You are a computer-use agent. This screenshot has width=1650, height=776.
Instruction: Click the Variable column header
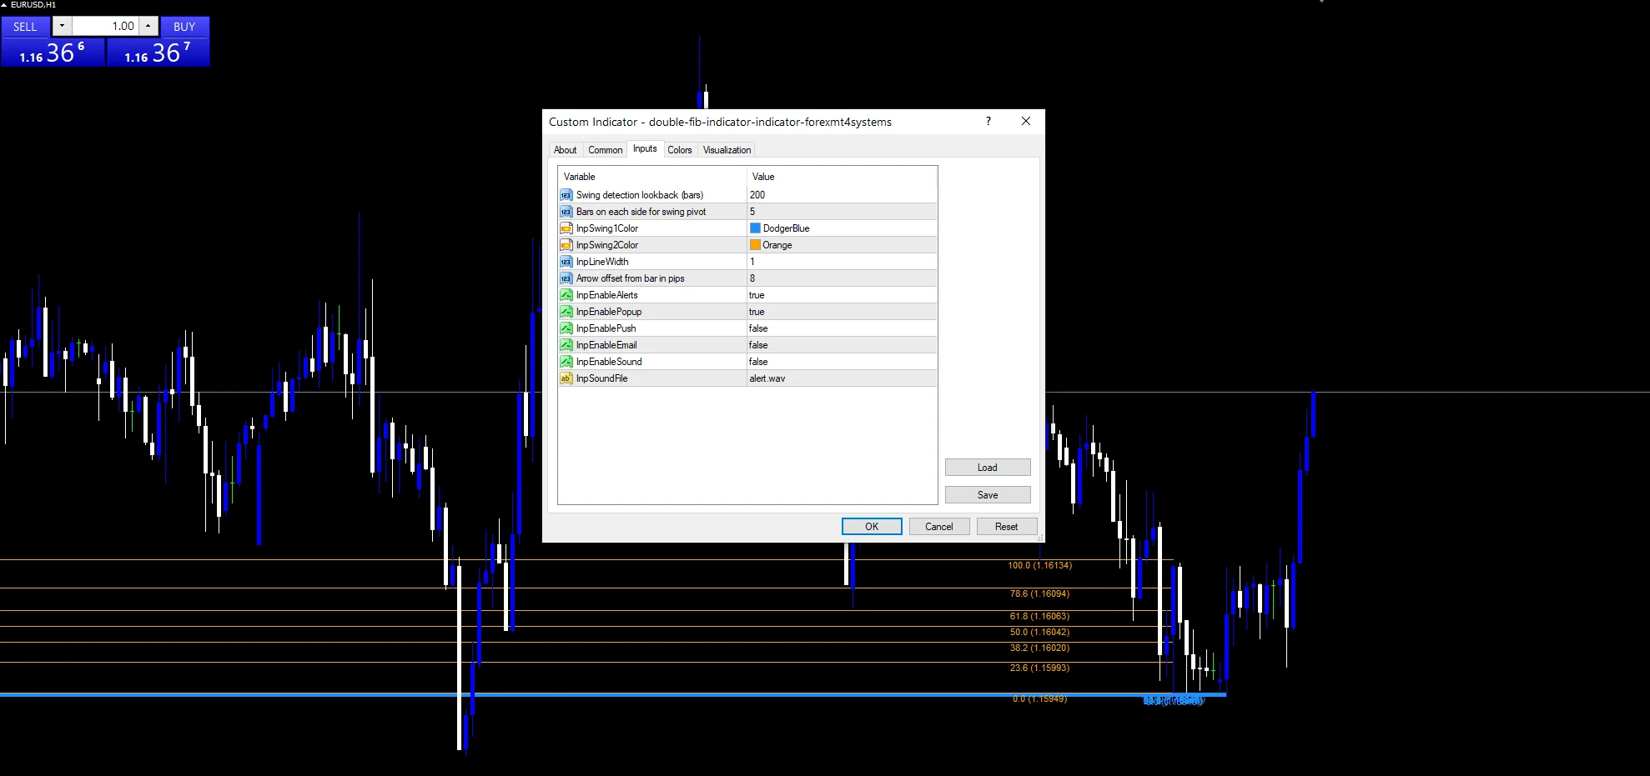tap(652, 177)
